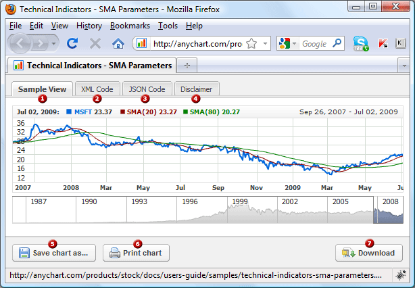Click the Stop loading X icon
Image resolution: width=415 pixels, height=288 pixels.
tap(95, 44)
